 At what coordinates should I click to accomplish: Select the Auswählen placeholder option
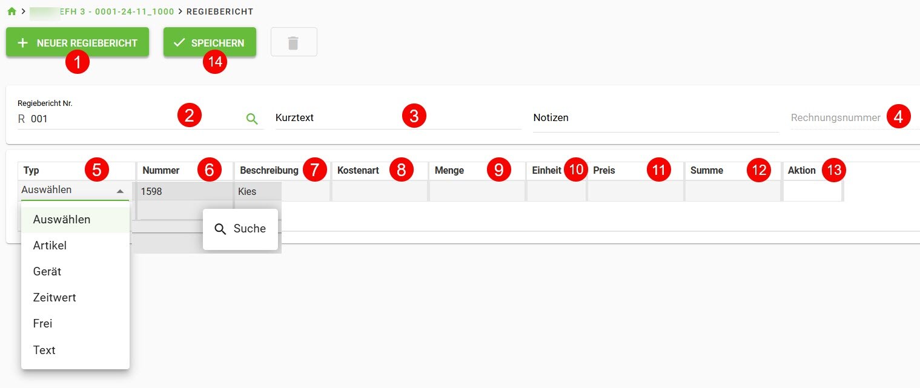(62, 219)
